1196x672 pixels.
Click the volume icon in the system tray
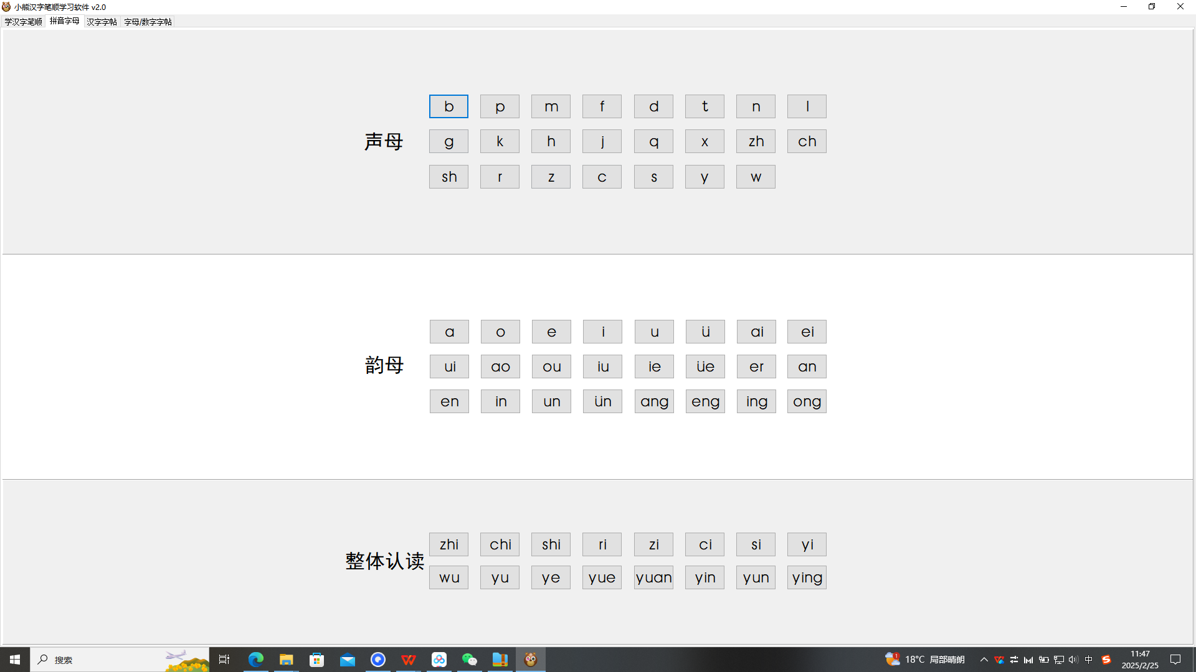(1073, 660)
